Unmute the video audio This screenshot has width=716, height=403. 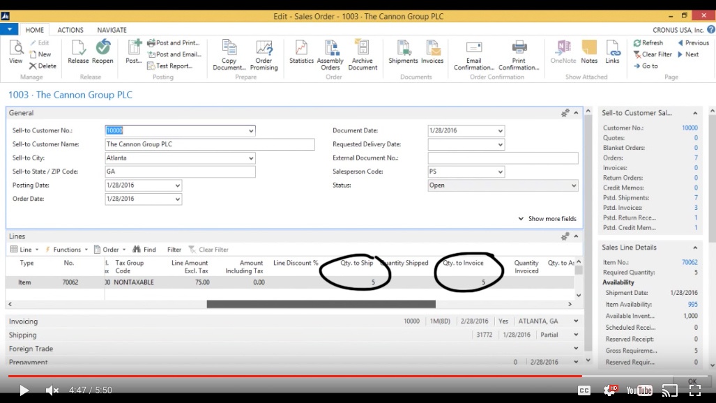pyautogui.click(x=52, y=390)
